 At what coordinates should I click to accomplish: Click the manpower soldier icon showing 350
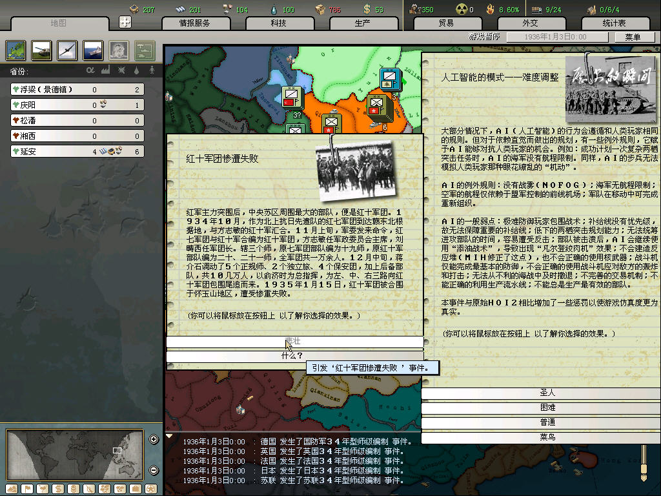[415, 9]
